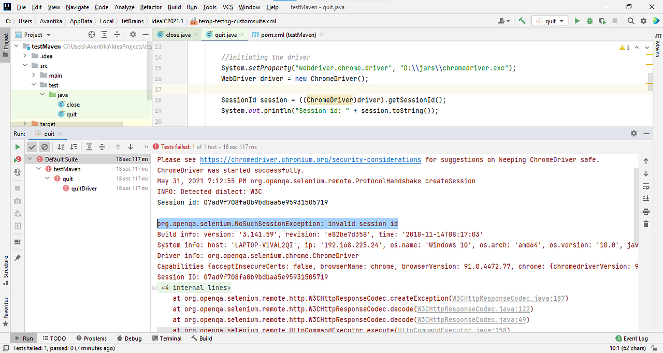Open the Refactor menu
663x353 pixels.
coord(151,7)
